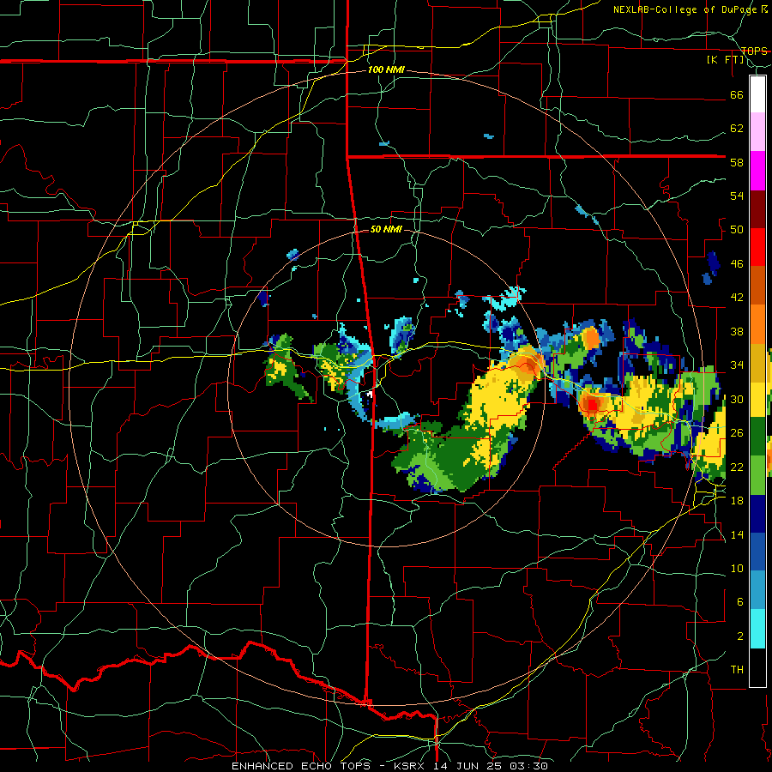
Task: Pick the black threshold legend swatch
Action: (757, 667)
